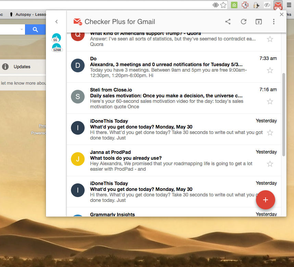Screen dimensions: 294x267
Task: Click the red cross extension icon
Action: 245,5
